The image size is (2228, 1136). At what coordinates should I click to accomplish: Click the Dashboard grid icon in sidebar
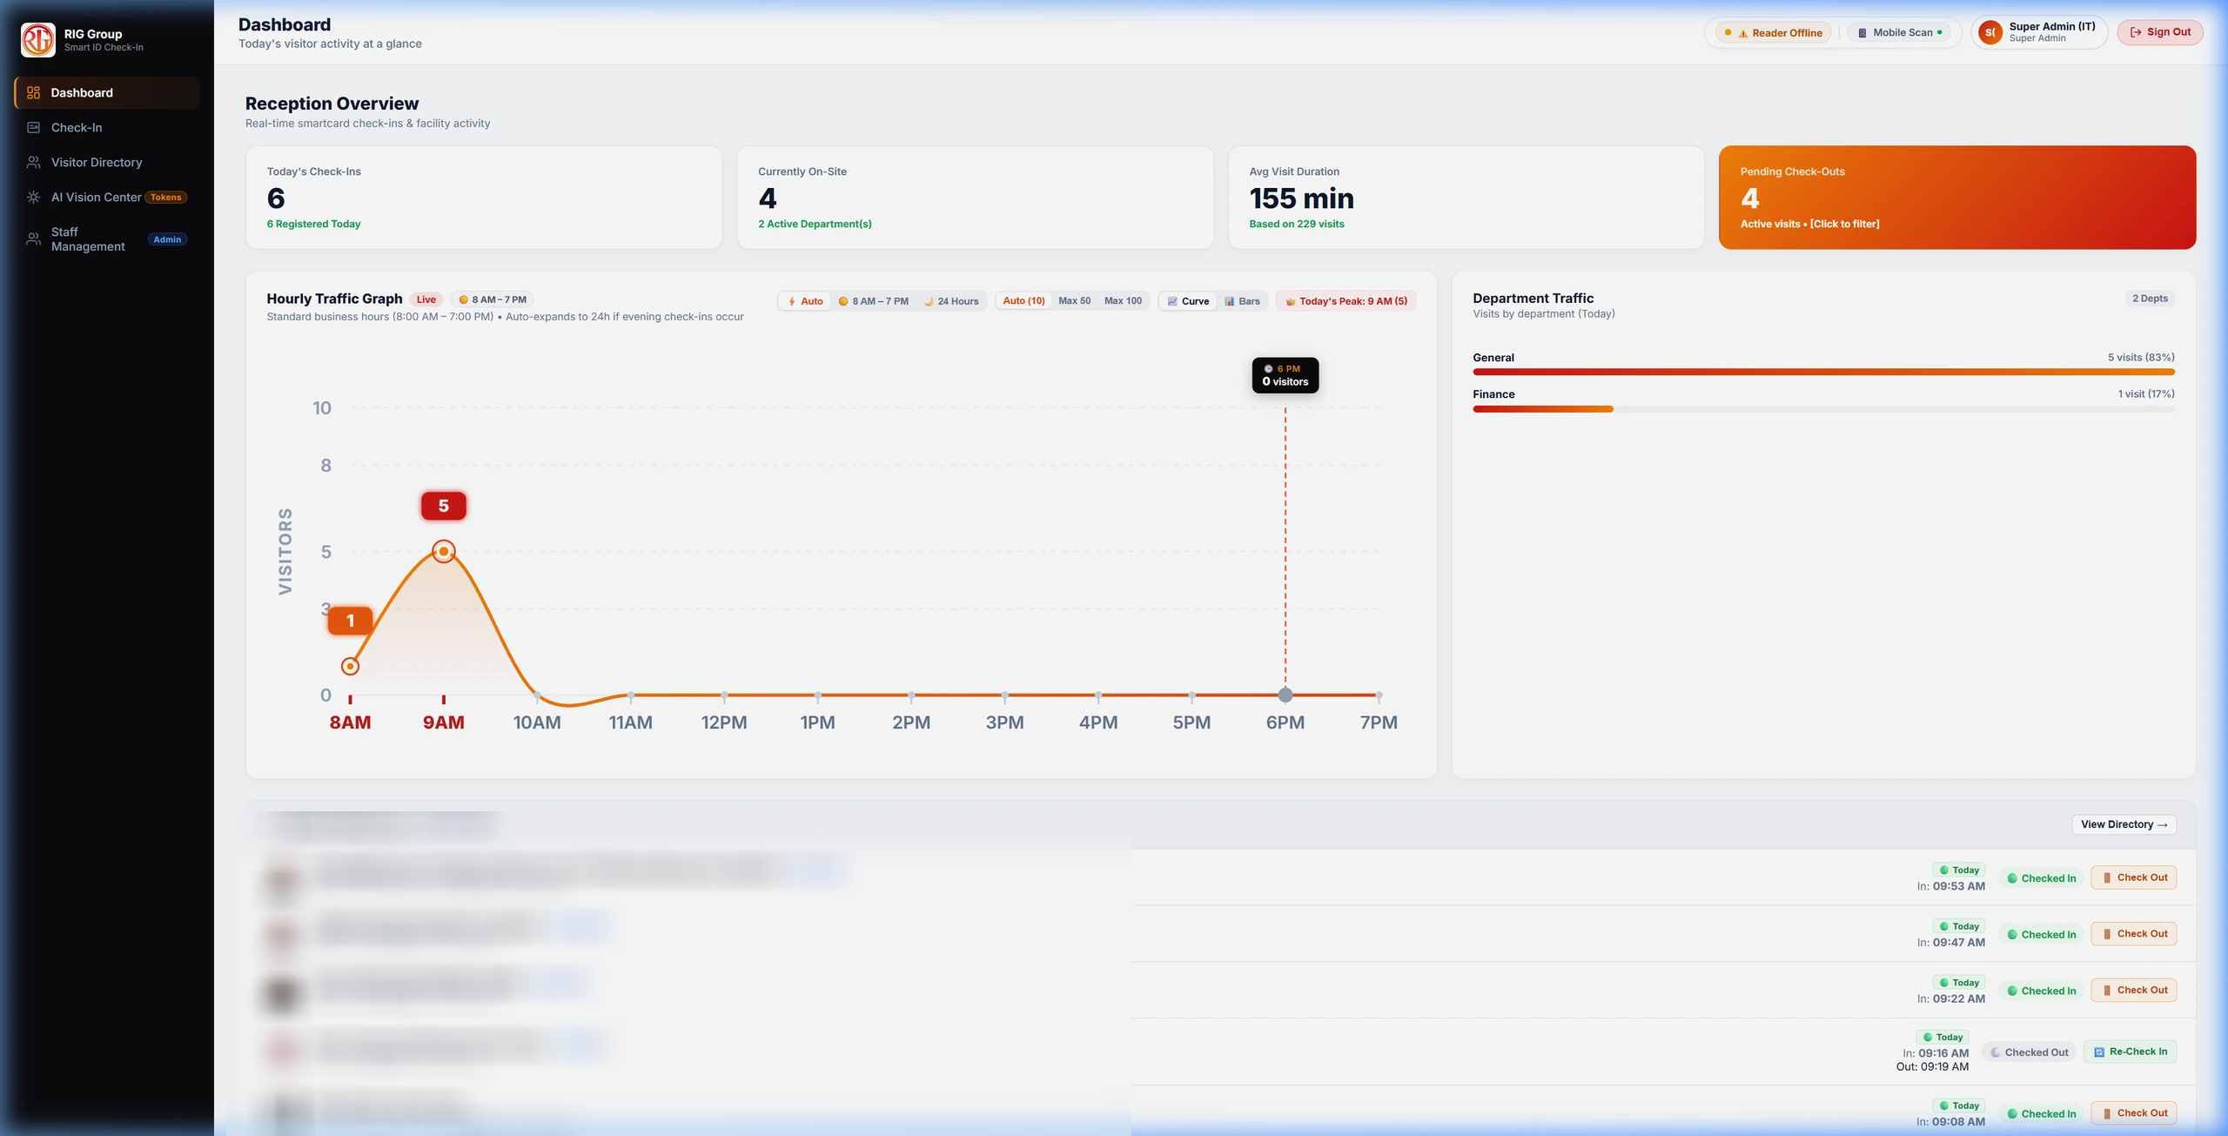33,93
